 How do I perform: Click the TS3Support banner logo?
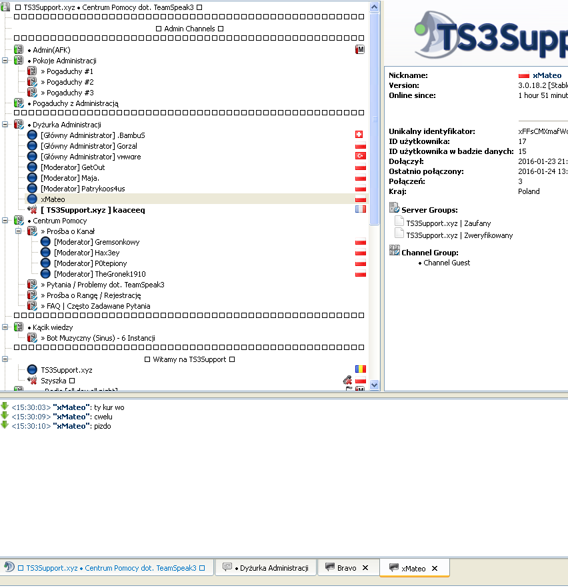pyautogui.click(x=491, y=35)
